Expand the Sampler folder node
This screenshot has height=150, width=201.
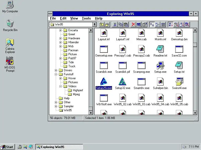click(56, 106)
